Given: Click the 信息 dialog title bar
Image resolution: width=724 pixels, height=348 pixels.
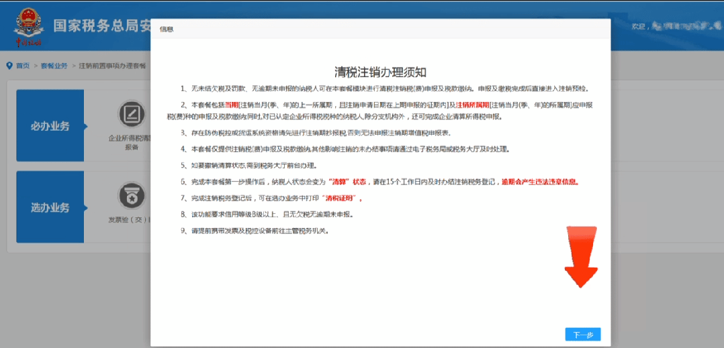Looking at the screenshot, I should 380,30.
